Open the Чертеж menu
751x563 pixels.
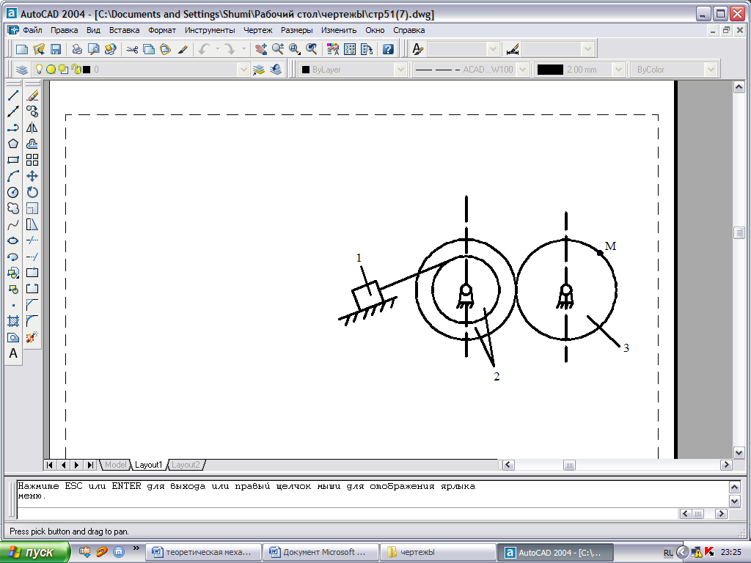pos(257,30)
